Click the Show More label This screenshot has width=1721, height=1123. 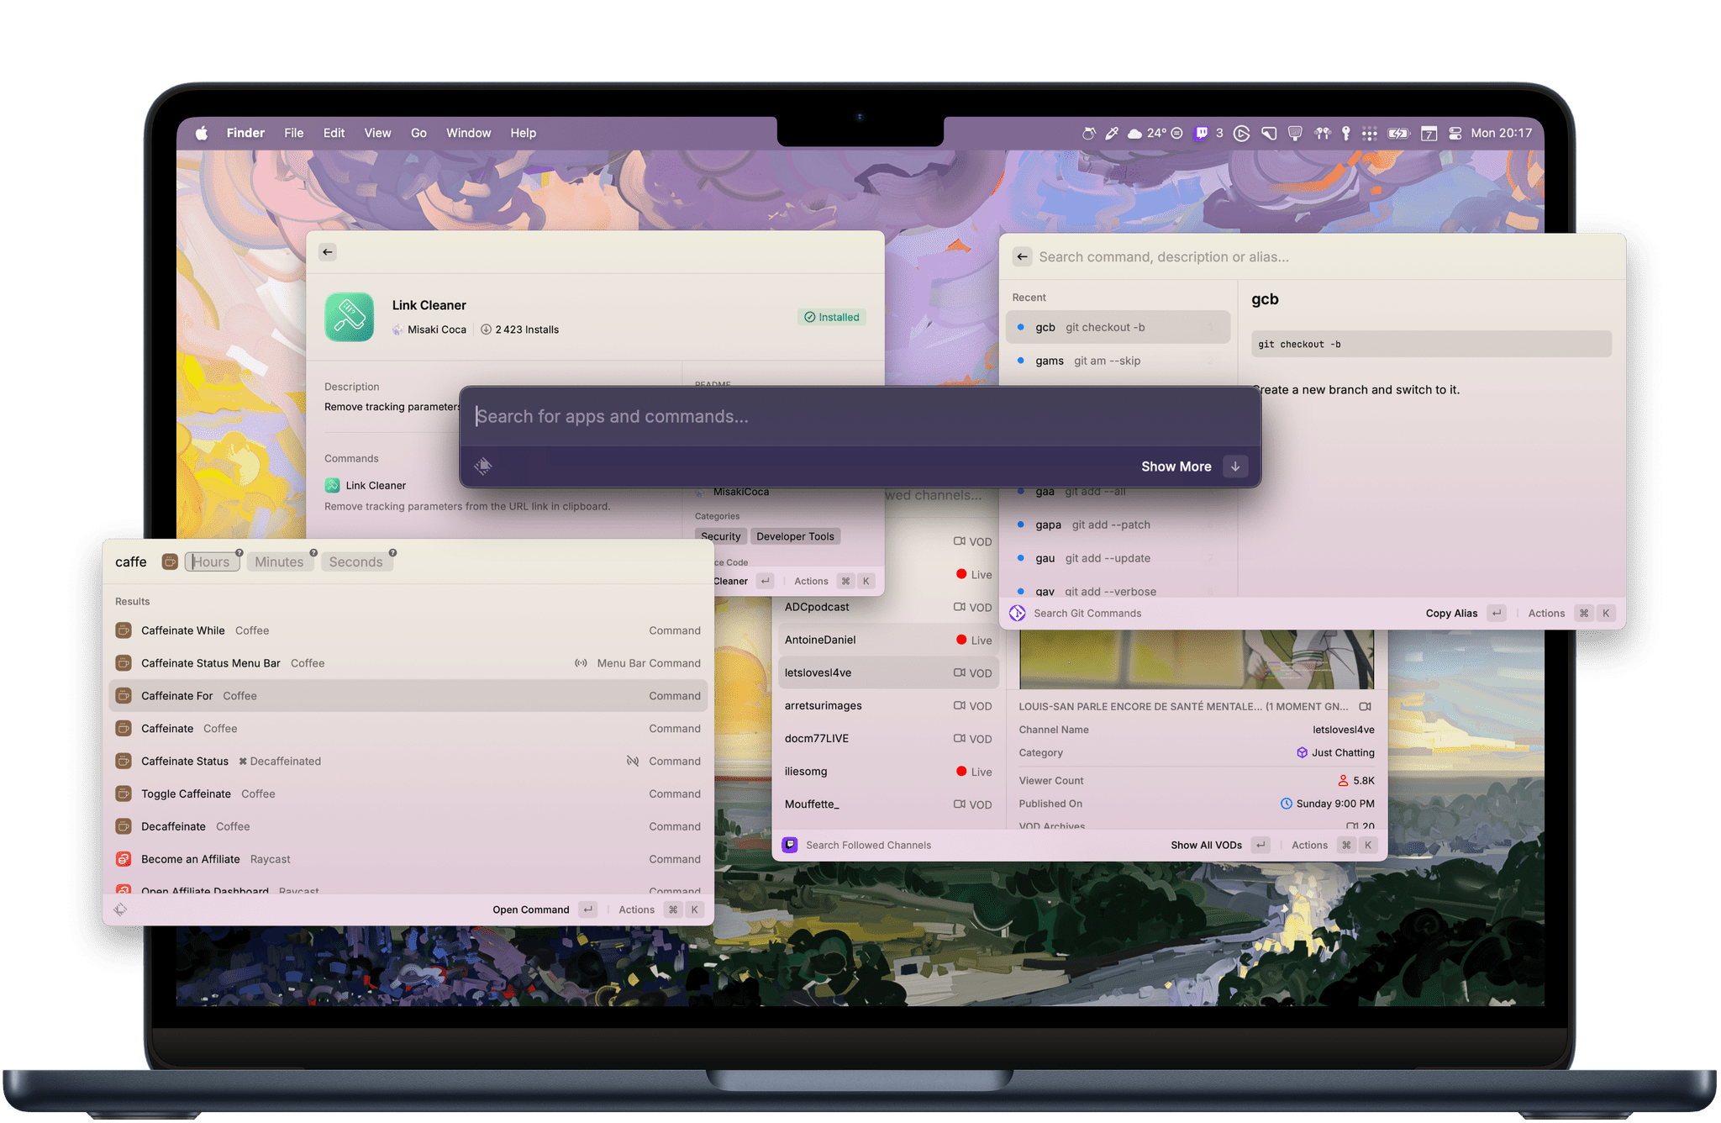pos(1176,467)
